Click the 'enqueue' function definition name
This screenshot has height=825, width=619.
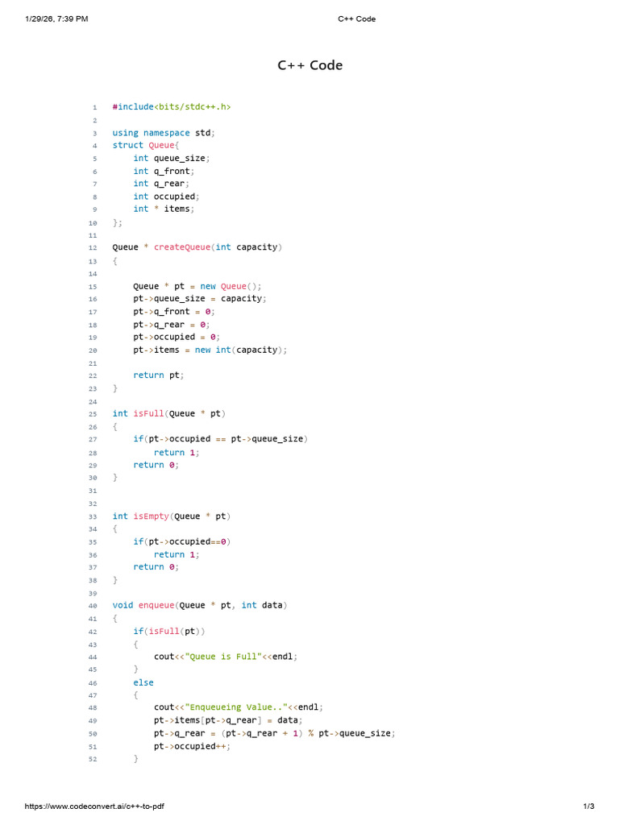click(x=156, y=605)
